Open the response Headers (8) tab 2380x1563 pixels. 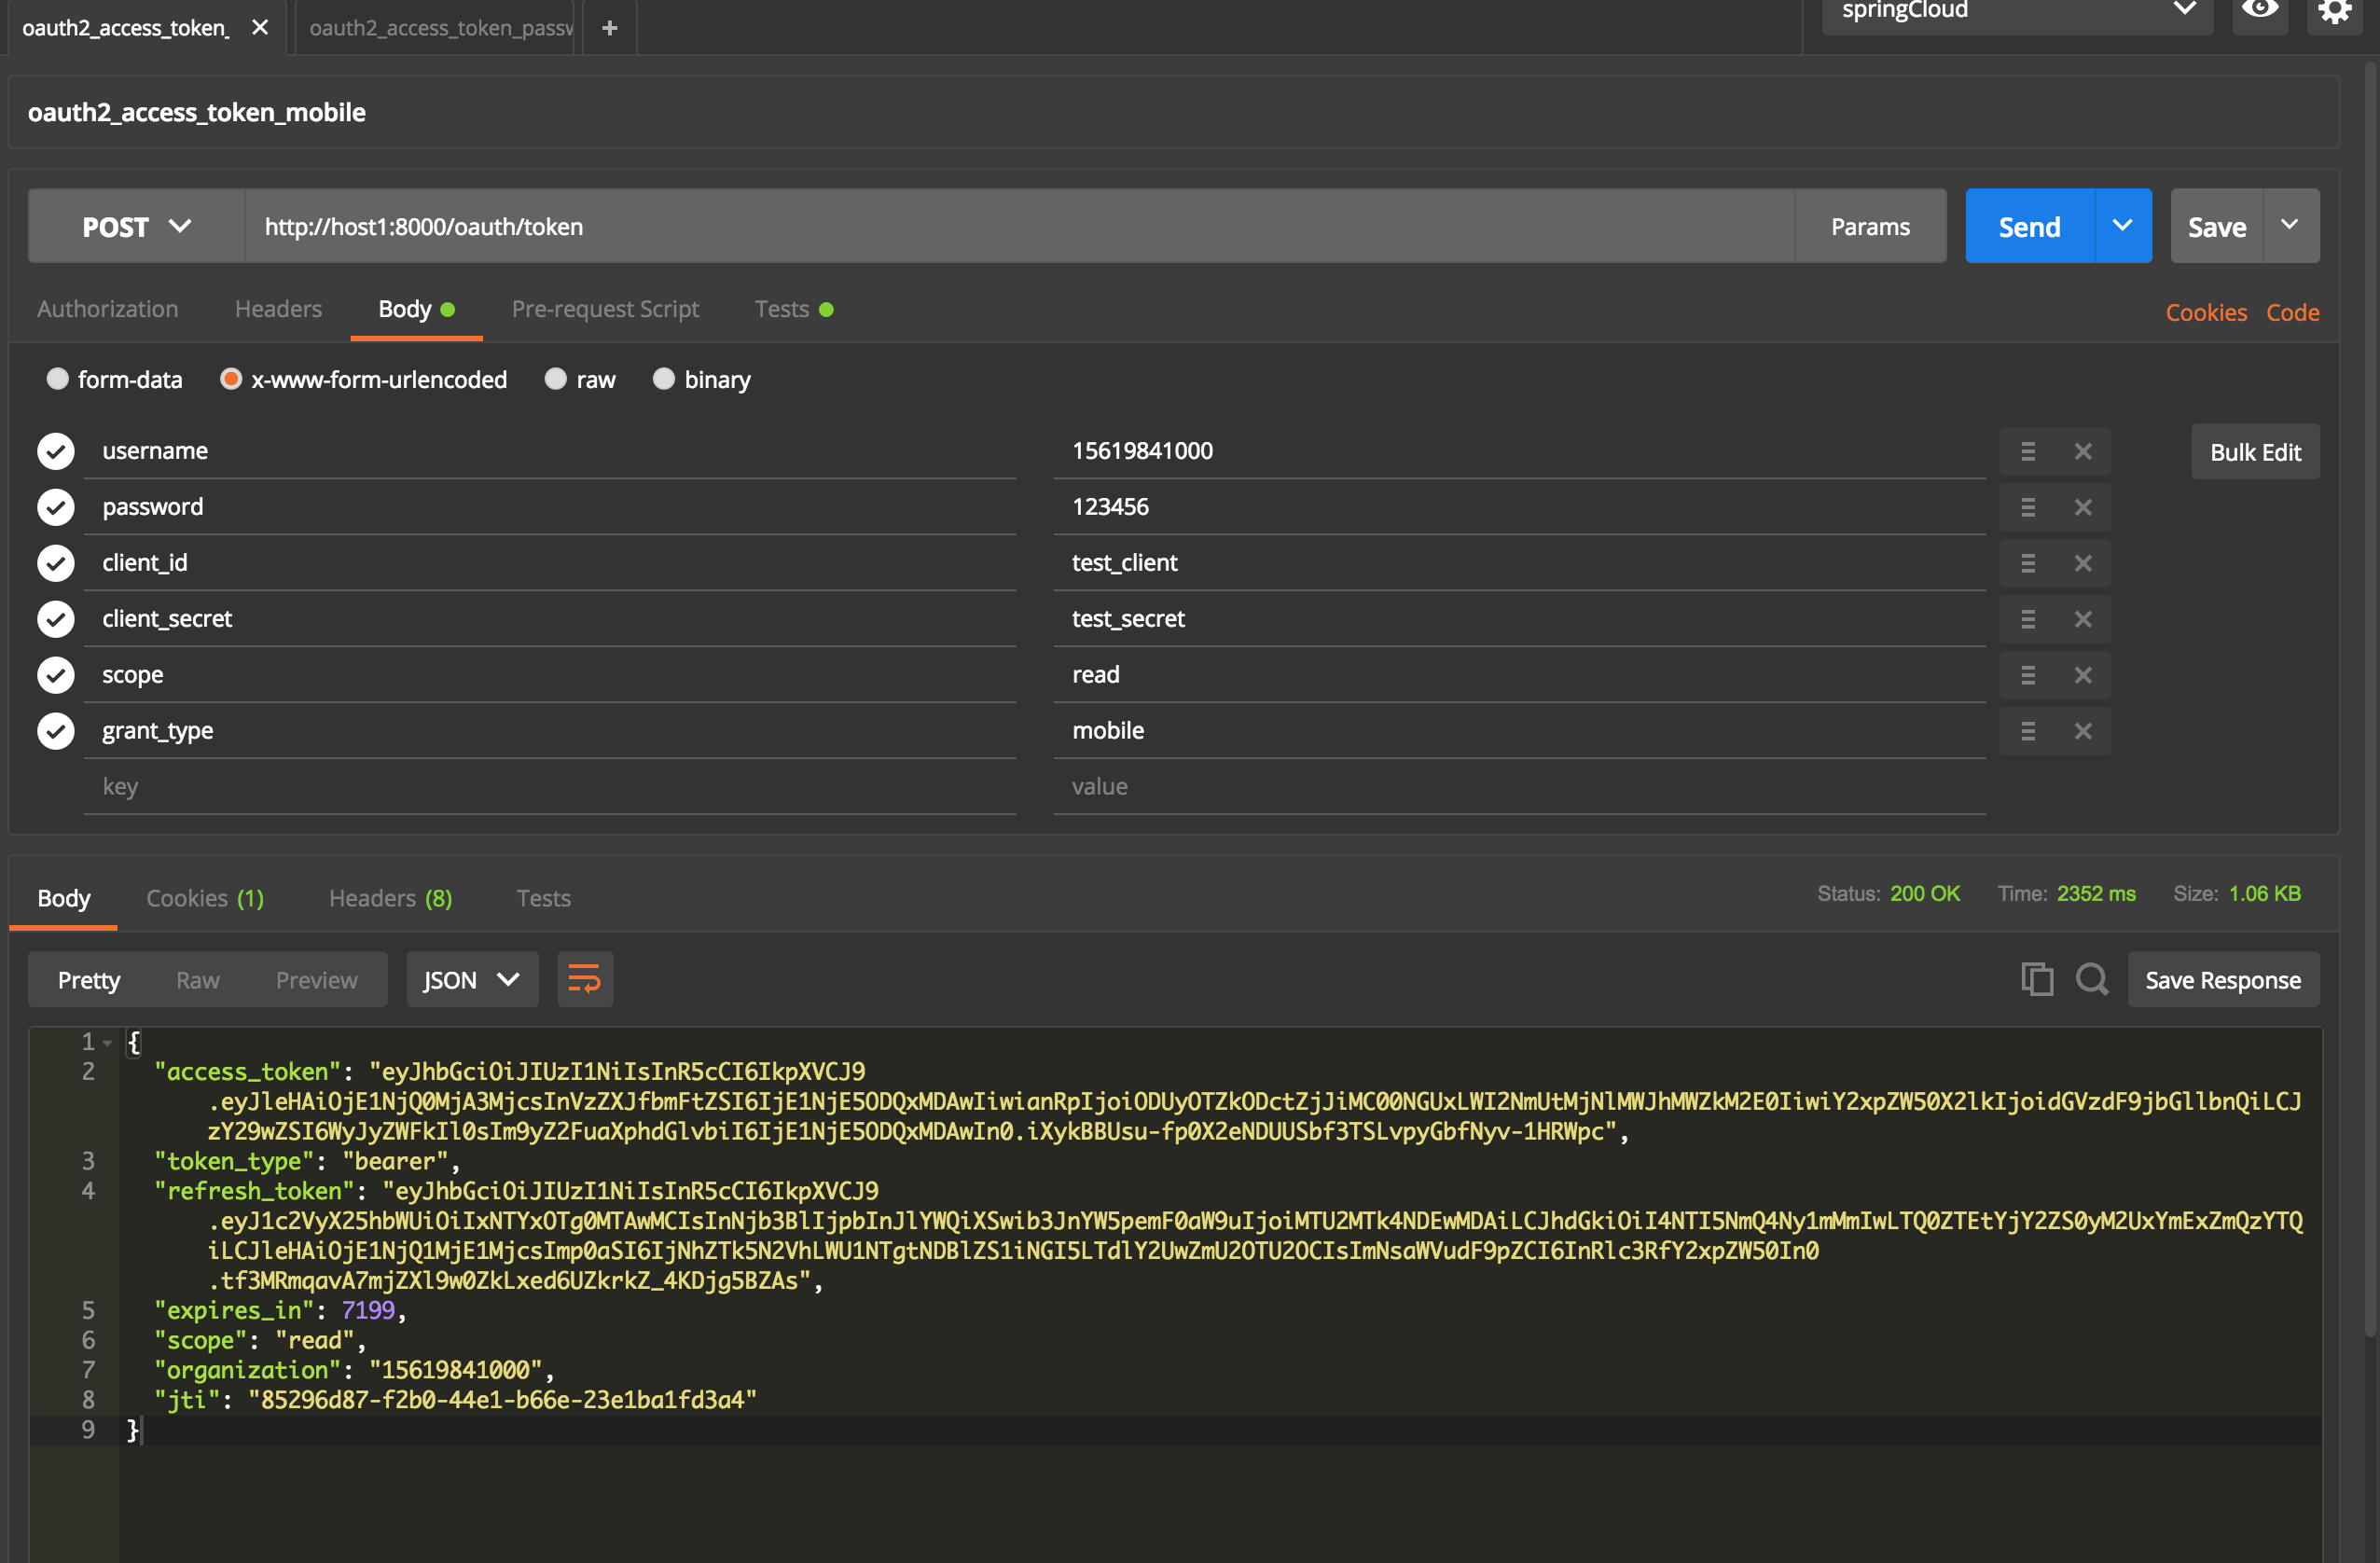click(x=390, y=898)
